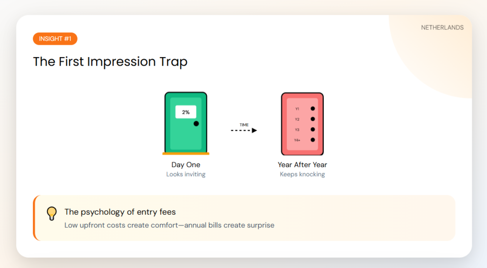Click the orange doorstep under green door
The height and width of the screenshot is (268, 487).
pyautogui.click(x=185, y=154)
